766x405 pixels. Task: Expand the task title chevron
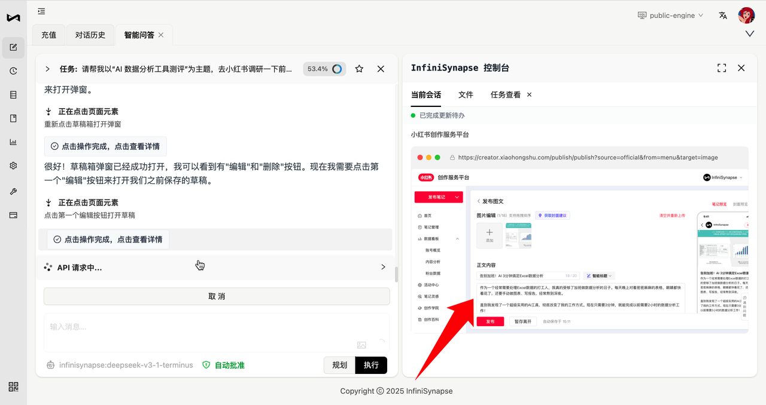(47, 69)
